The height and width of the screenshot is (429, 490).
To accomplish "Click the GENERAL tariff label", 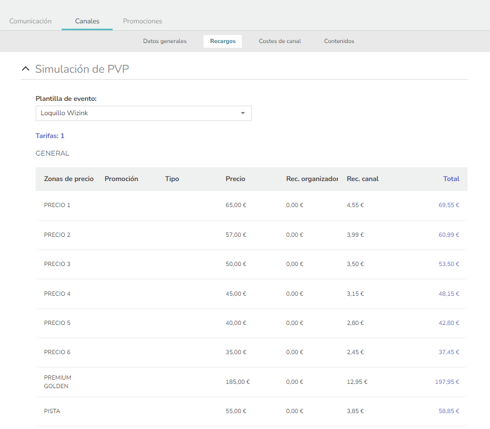I will pyautogui.click(x=52, y=153).
